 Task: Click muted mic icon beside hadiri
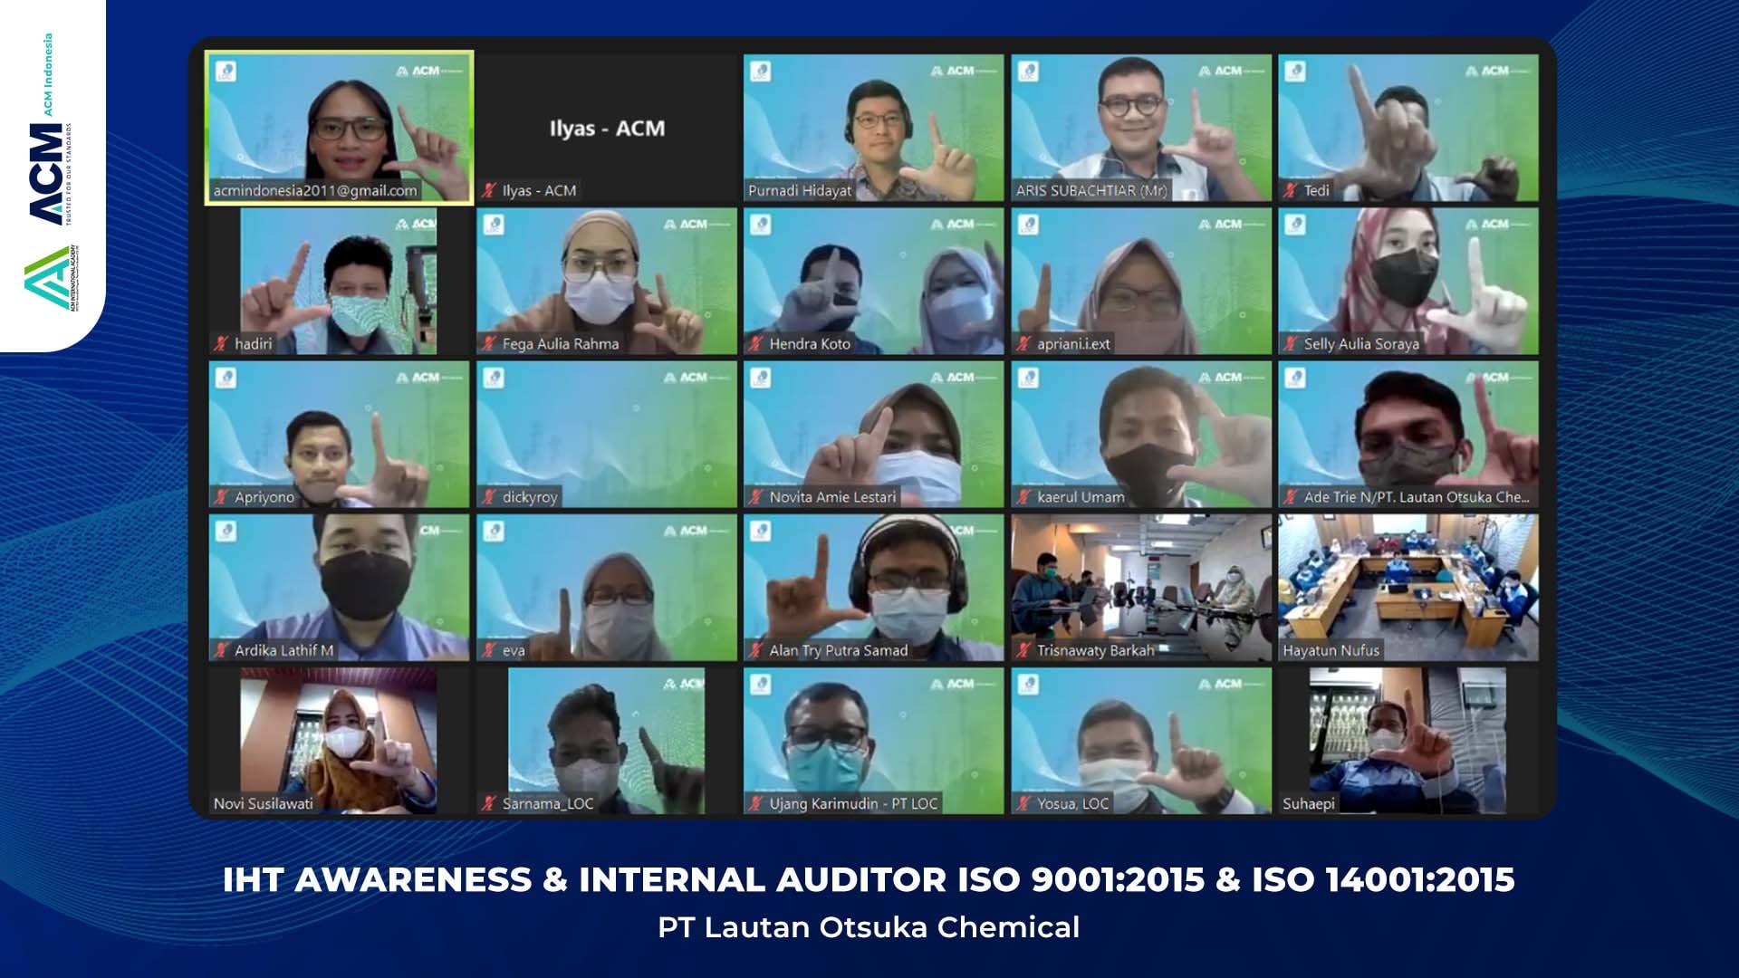click(x=221, y=343)
